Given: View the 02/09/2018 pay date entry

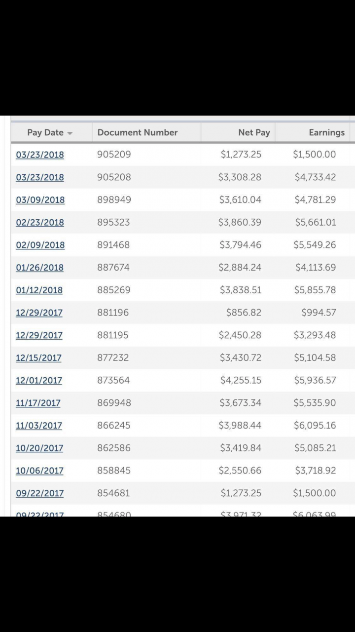Looking at the screenshot, I should pos(40,245).
